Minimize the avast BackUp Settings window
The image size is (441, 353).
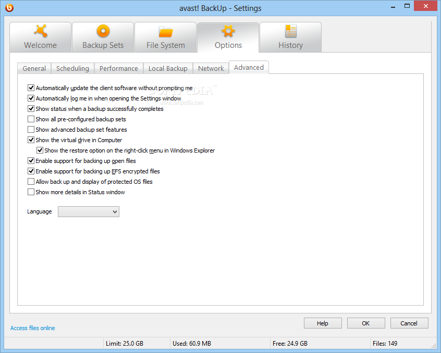click(x=393, y=6)
